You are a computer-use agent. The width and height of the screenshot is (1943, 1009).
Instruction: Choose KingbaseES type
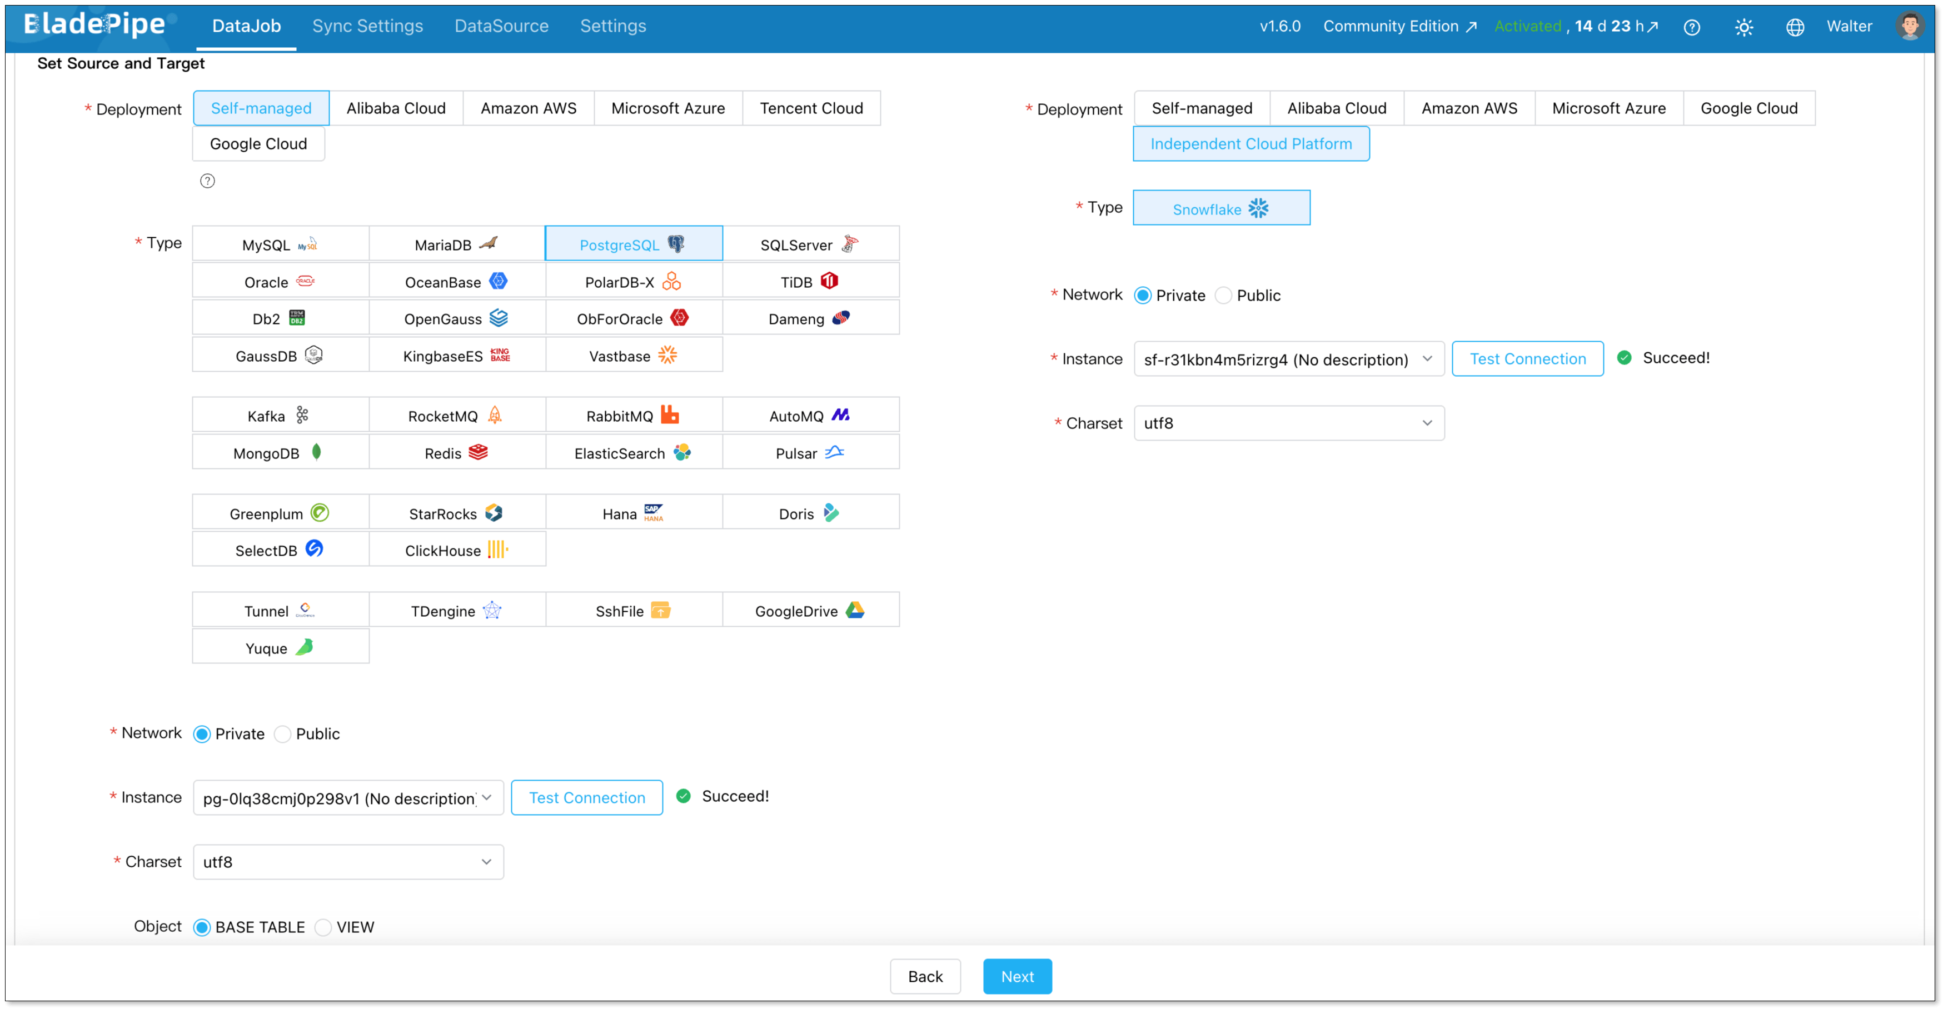(457, 355)
